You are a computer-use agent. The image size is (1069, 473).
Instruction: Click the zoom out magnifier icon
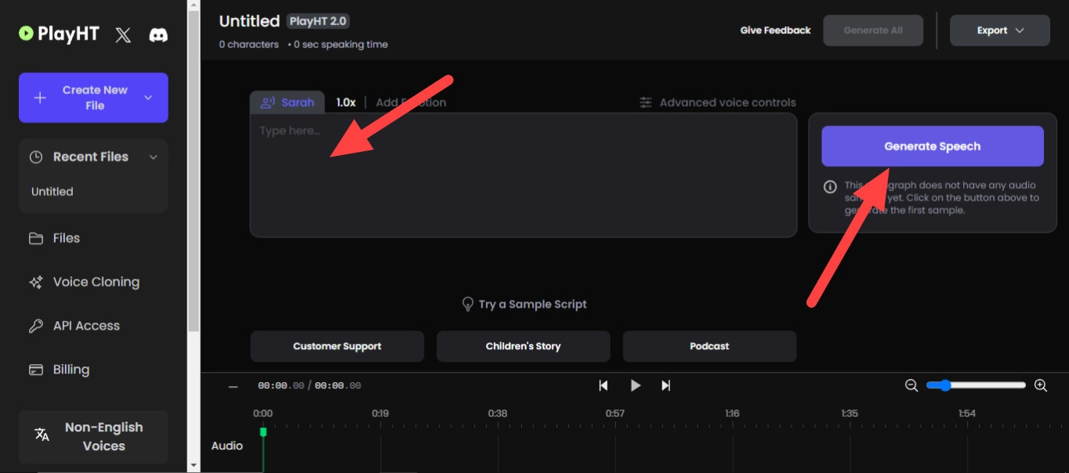[x=911, y=385]
